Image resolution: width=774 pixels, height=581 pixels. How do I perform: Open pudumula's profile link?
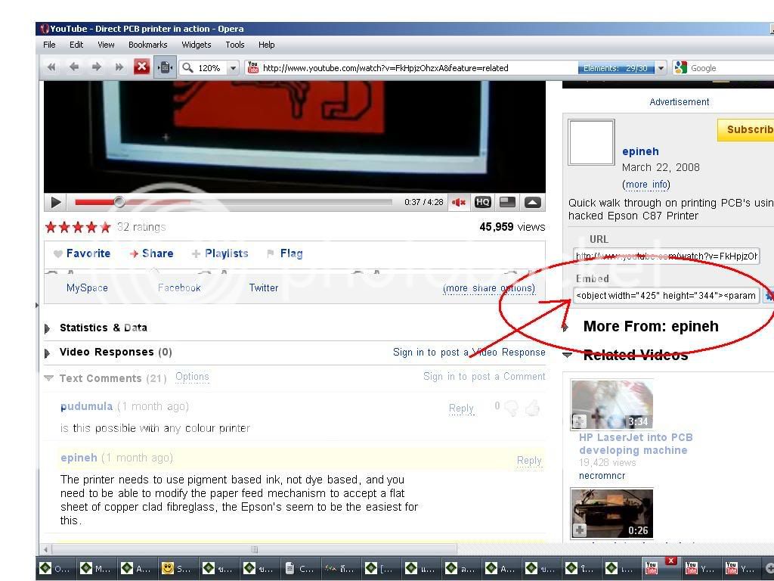86,406
